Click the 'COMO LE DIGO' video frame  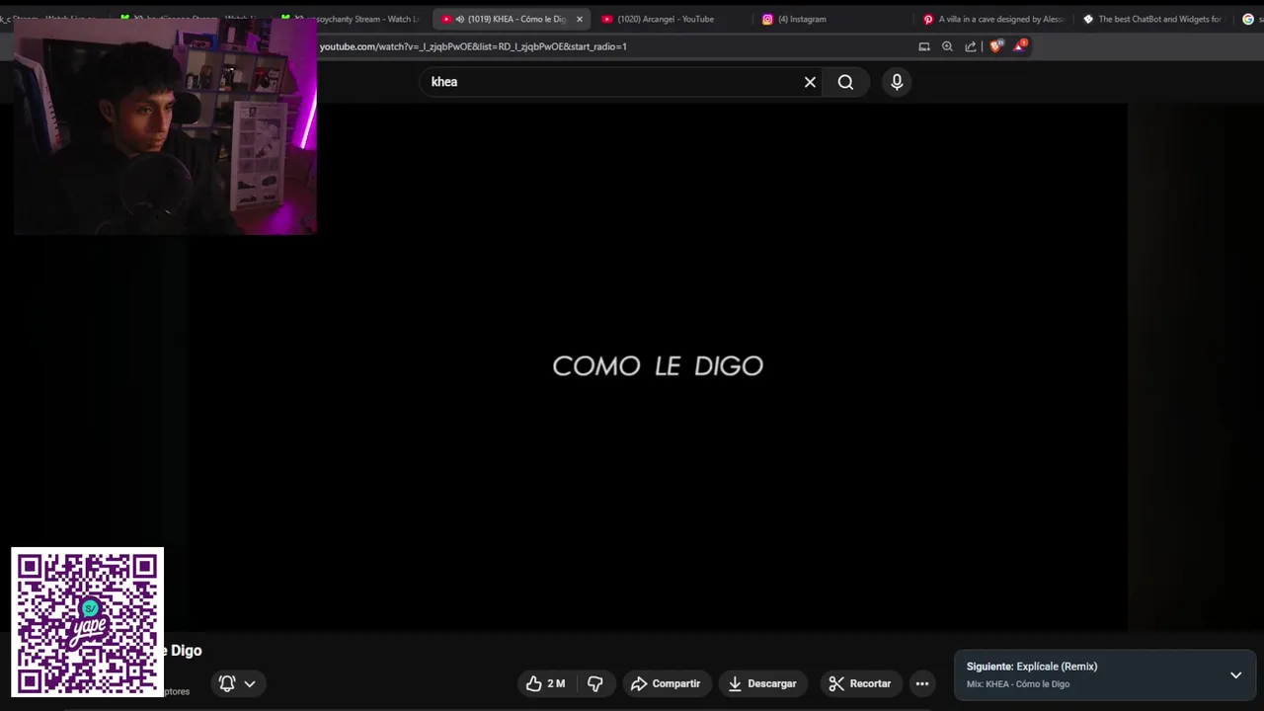pyautogui.click(x=658, y=365)
